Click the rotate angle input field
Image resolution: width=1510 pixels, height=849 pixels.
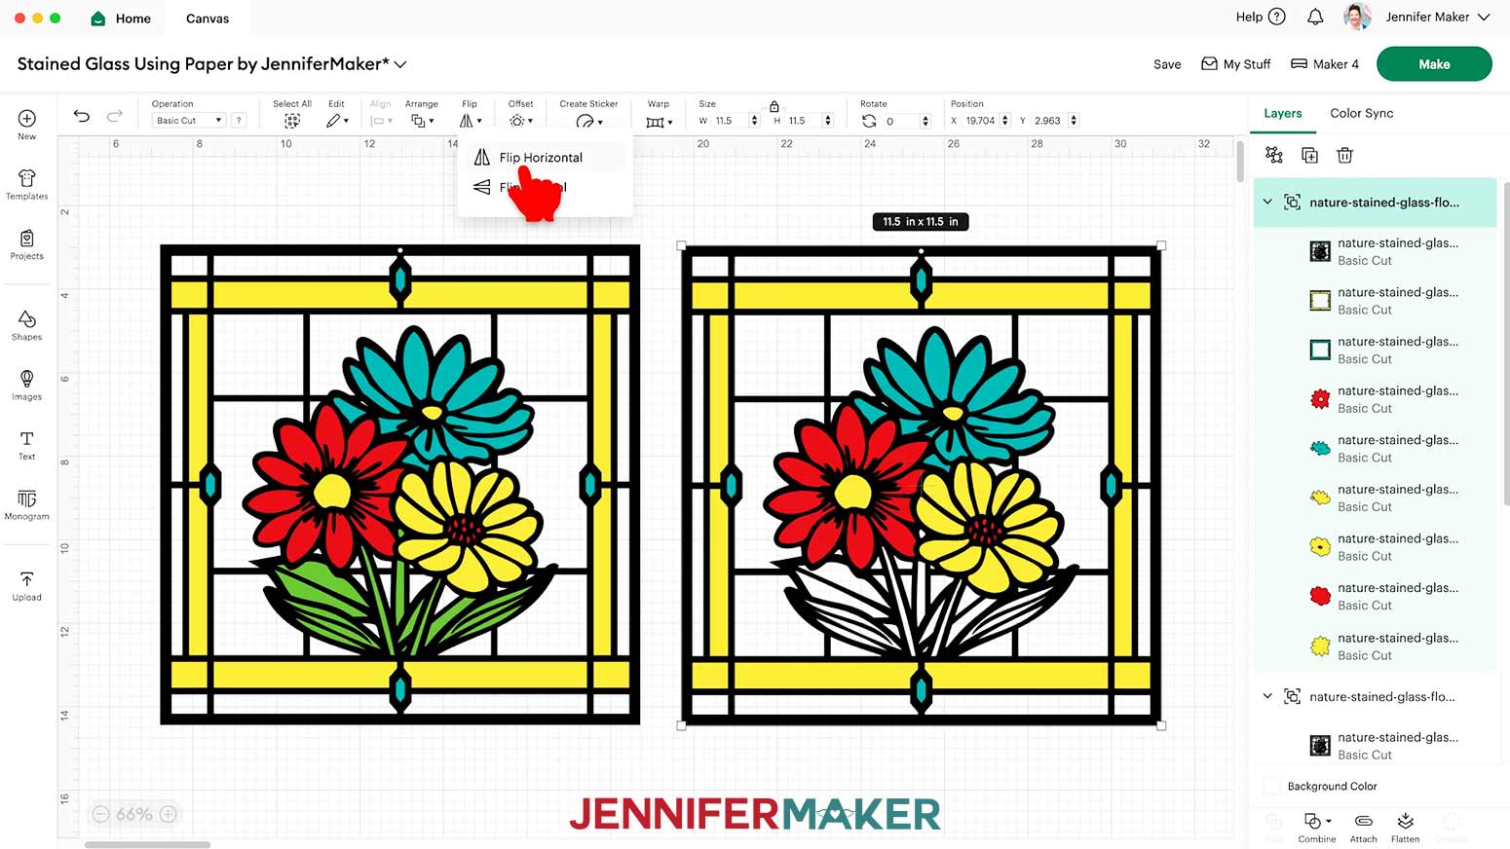(901, 121)
